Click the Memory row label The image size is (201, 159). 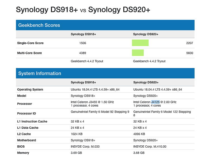(23, 153)
